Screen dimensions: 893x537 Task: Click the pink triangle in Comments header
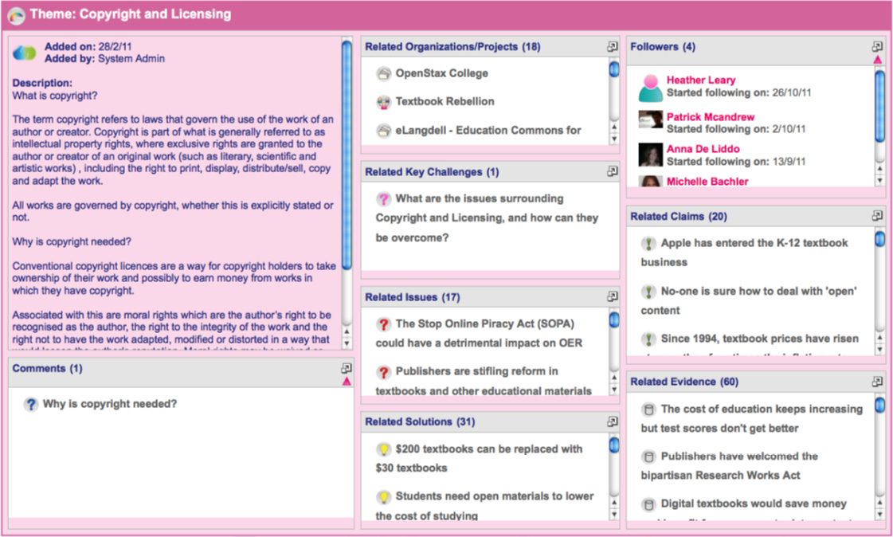(x=347, y=382)
